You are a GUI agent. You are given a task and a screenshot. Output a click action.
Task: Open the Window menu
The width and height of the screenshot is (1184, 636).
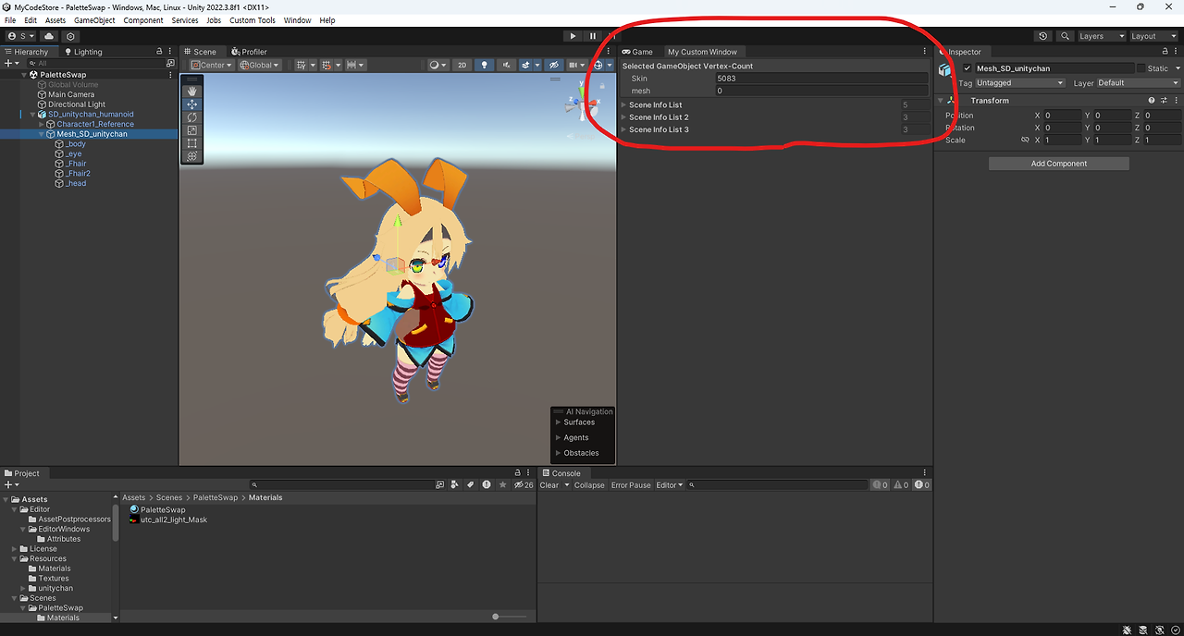pyautogui.click(x=297, y=20)
